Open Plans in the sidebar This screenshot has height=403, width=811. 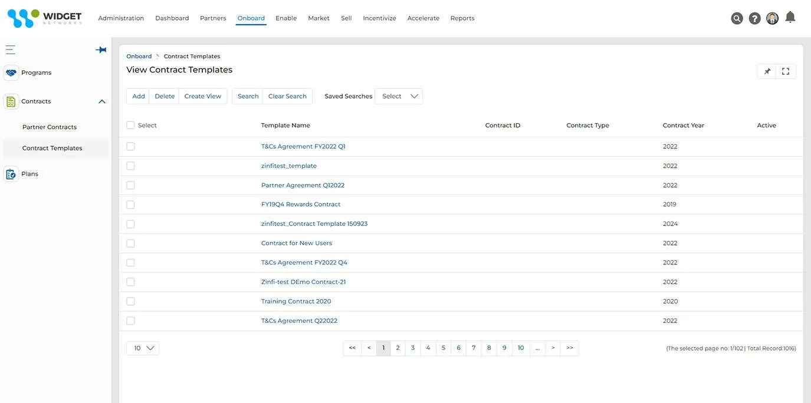[29, 174]
